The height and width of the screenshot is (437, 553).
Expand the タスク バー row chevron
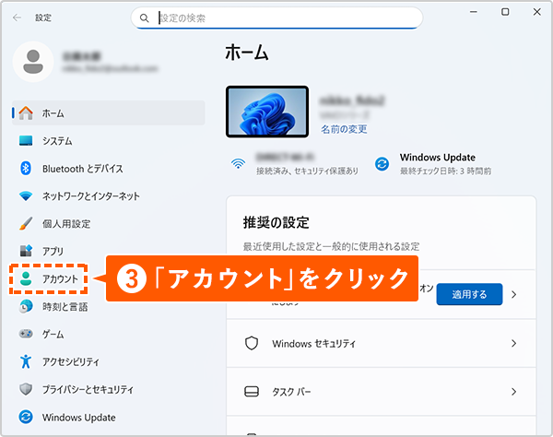point(514,392)
